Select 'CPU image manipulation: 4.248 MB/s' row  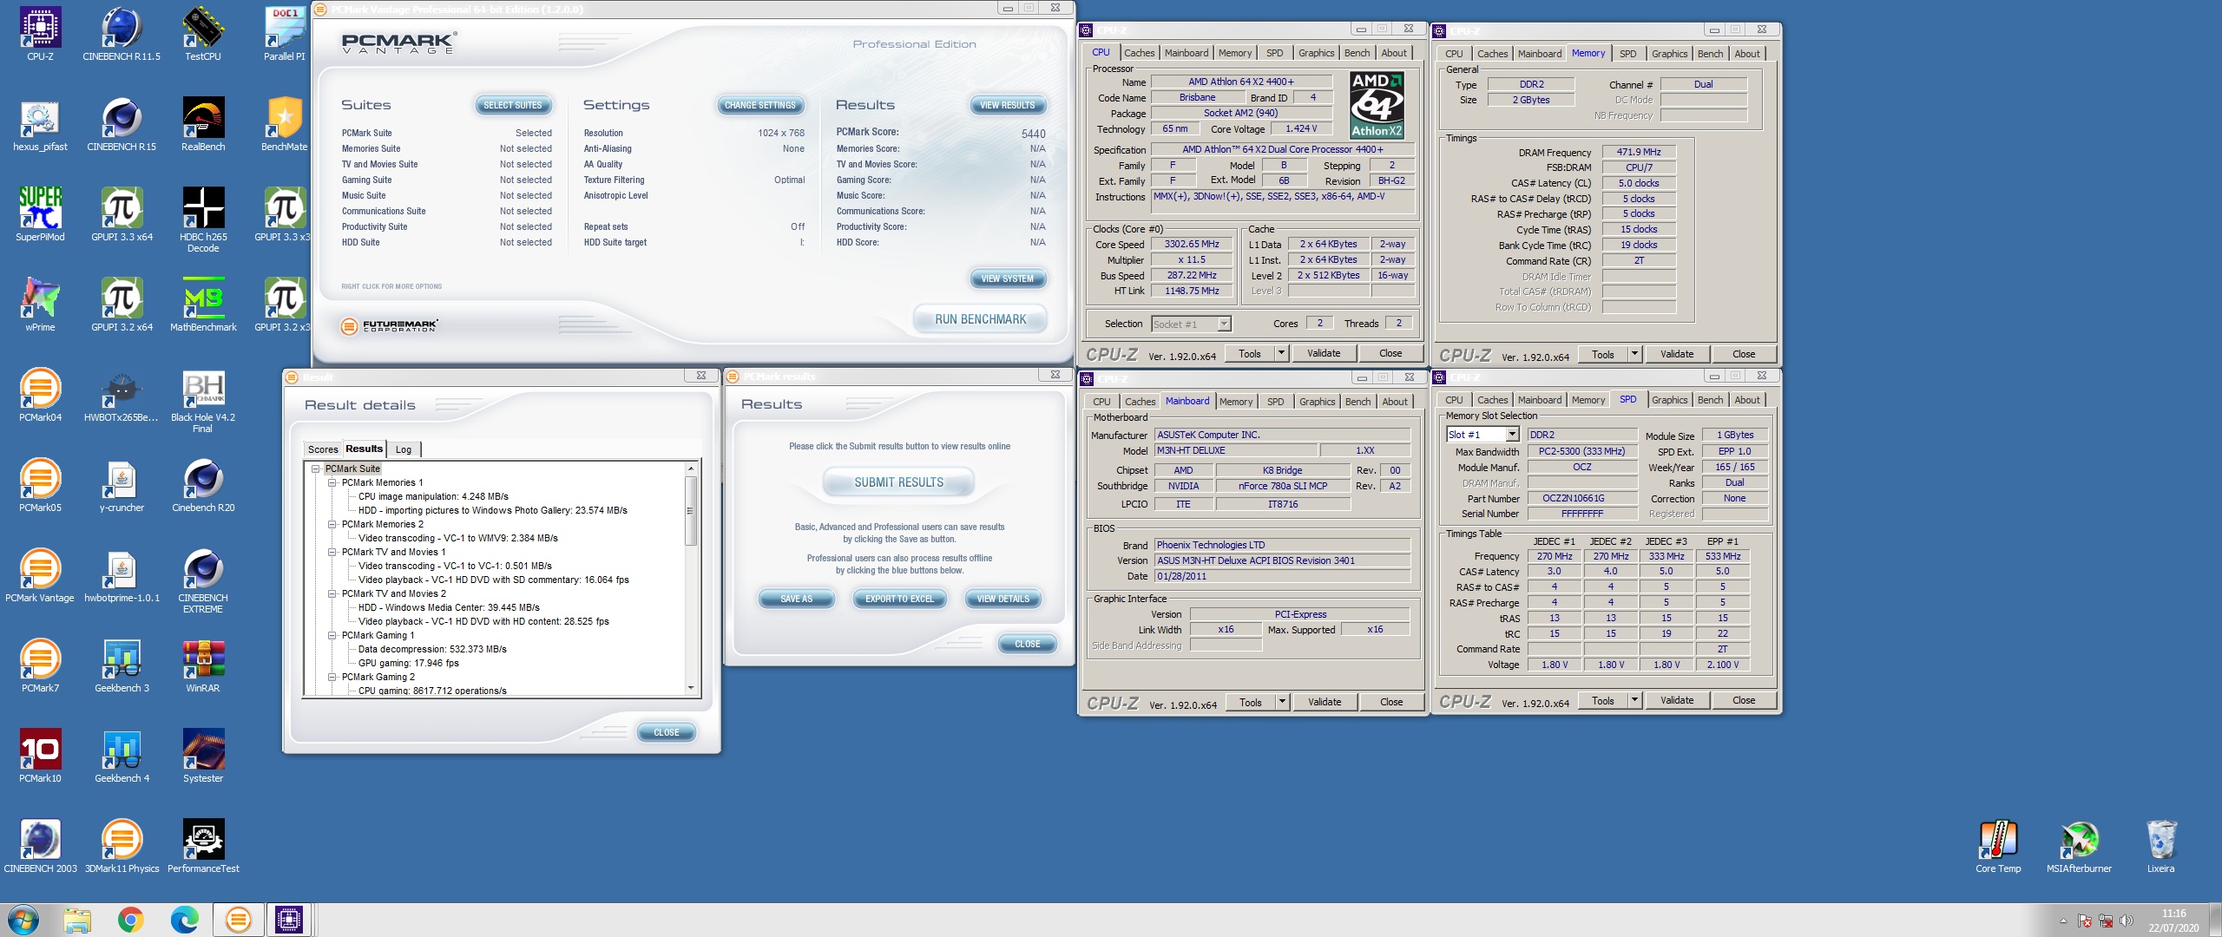click(433, 496)
